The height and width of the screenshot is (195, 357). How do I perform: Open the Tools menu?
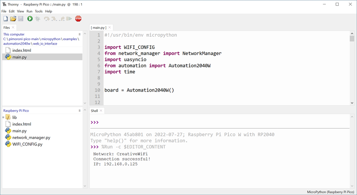[x=39, y=11]
